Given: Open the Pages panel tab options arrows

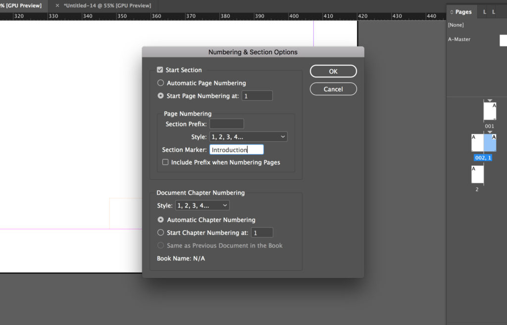Looking at the screenshot, I should tap(451, 11).
